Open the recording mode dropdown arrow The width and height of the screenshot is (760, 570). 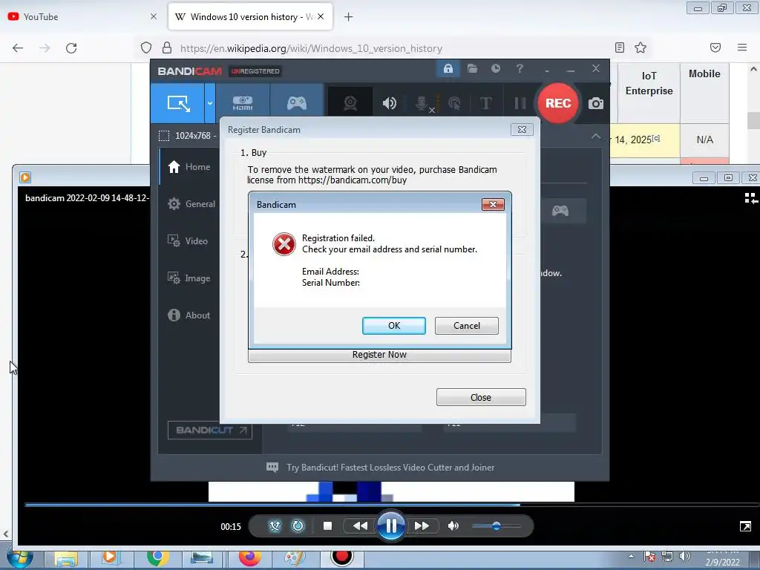[210, 102]
